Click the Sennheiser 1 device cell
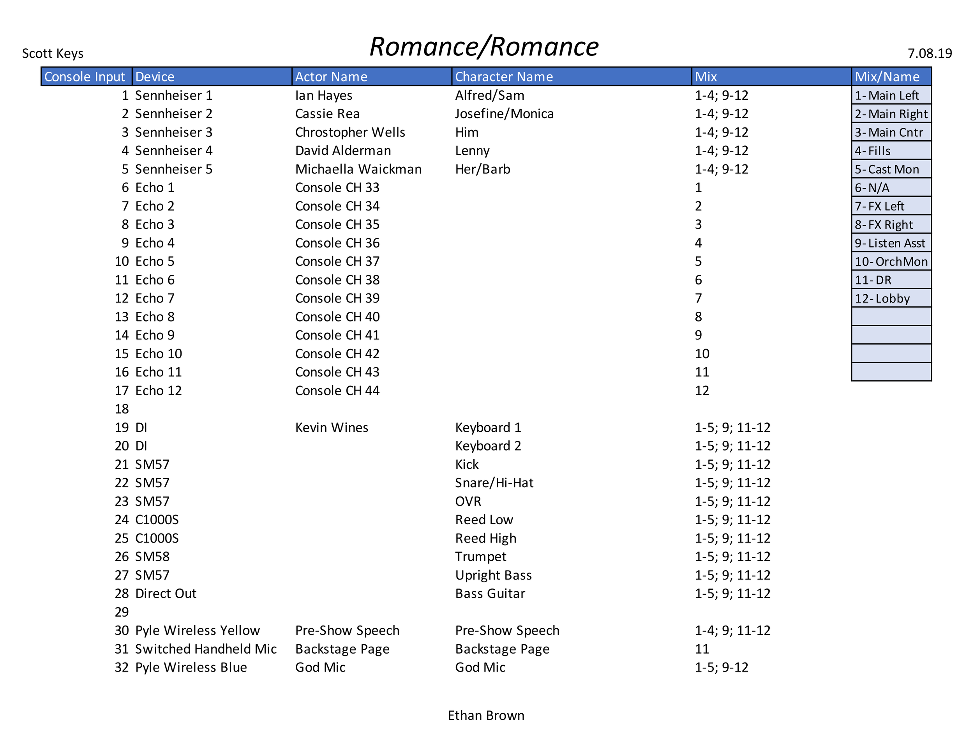This screenshot has height=753, width=974. tap(174, 95)
